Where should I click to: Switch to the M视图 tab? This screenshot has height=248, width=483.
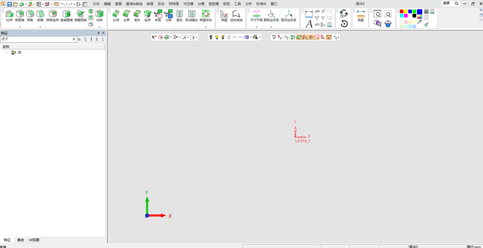34,240
